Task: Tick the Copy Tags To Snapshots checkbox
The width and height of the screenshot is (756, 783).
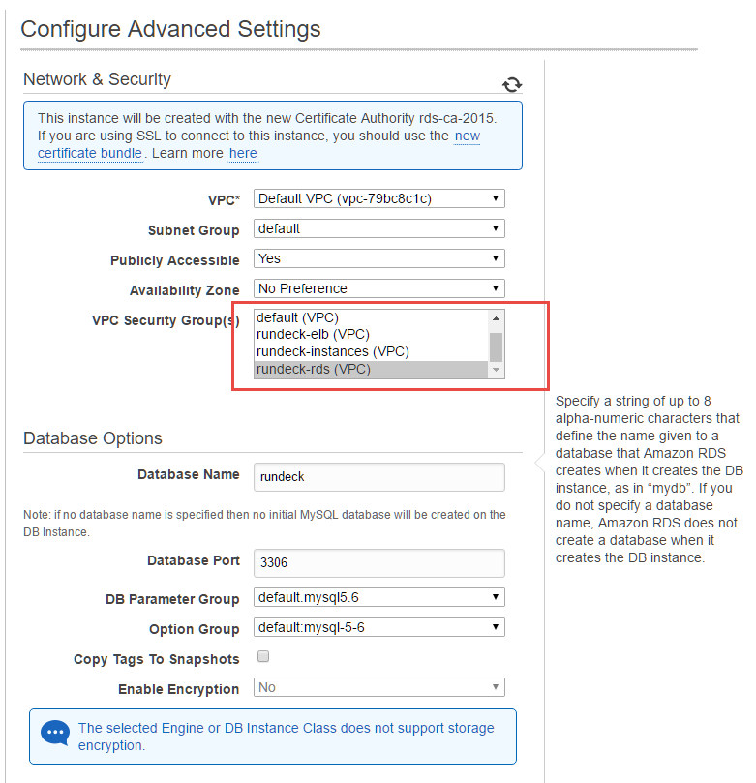Action: tap(263, 656)
